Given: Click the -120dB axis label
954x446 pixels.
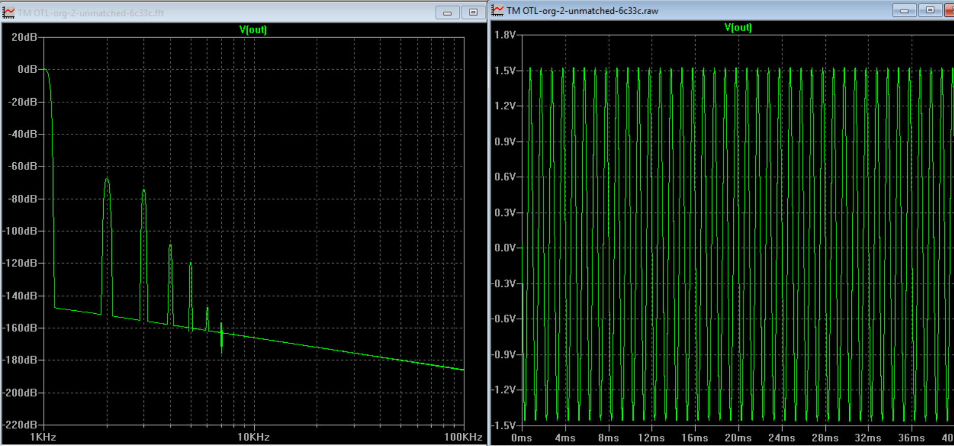Looking at the screenshot, I should [x=20, y=263].
